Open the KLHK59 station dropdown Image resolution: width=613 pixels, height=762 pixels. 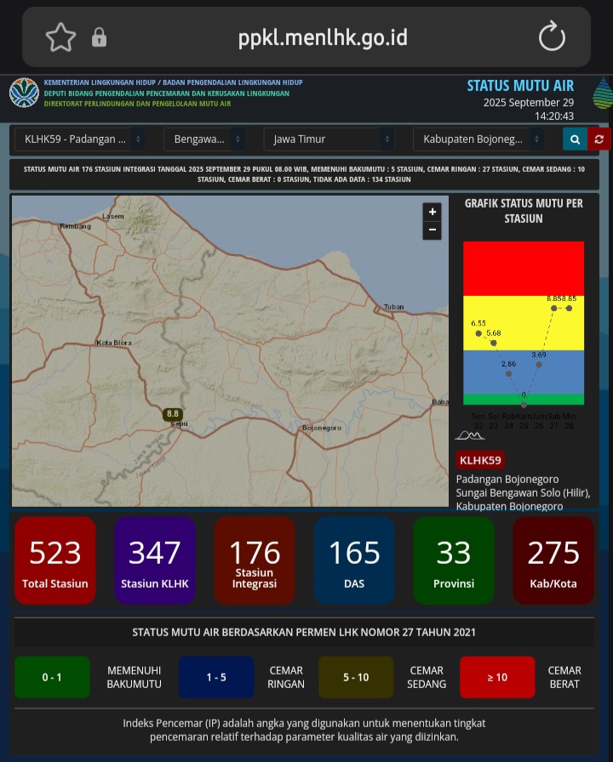pyautogui.click(x=79, y=139)
